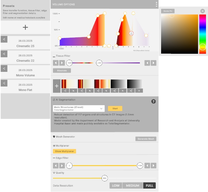Step tissue filter minimum left arrow
Image resolution: width=208 pixels, height=192 pixels.
[x=56, y=63]
